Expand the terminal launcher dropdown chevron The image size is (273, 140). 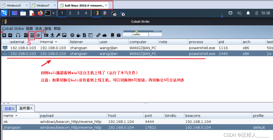click(x=53, y=13)
